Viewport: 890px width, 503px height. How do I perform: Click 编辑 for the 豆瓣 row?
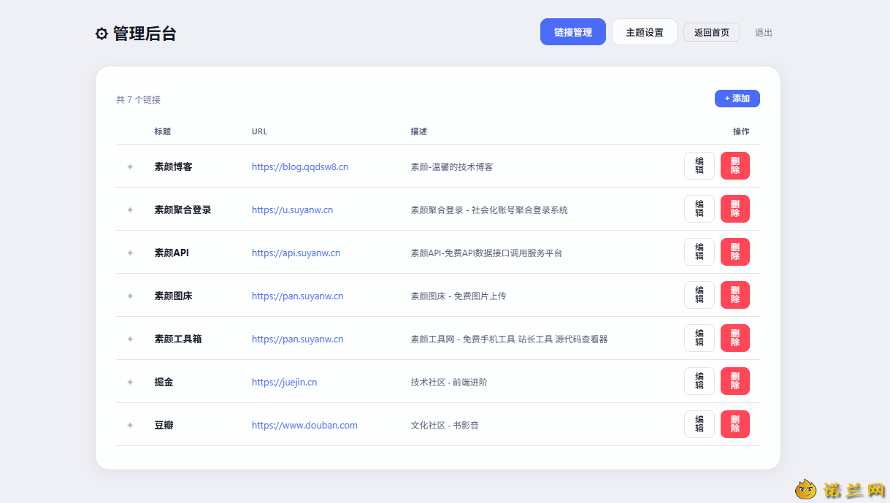pyautogui.click(x=699, y=424)
